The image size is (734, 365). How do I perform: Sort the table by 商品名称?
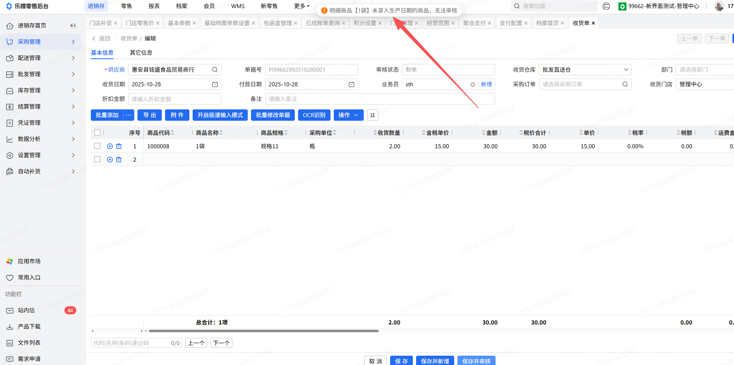pos(221,133)
